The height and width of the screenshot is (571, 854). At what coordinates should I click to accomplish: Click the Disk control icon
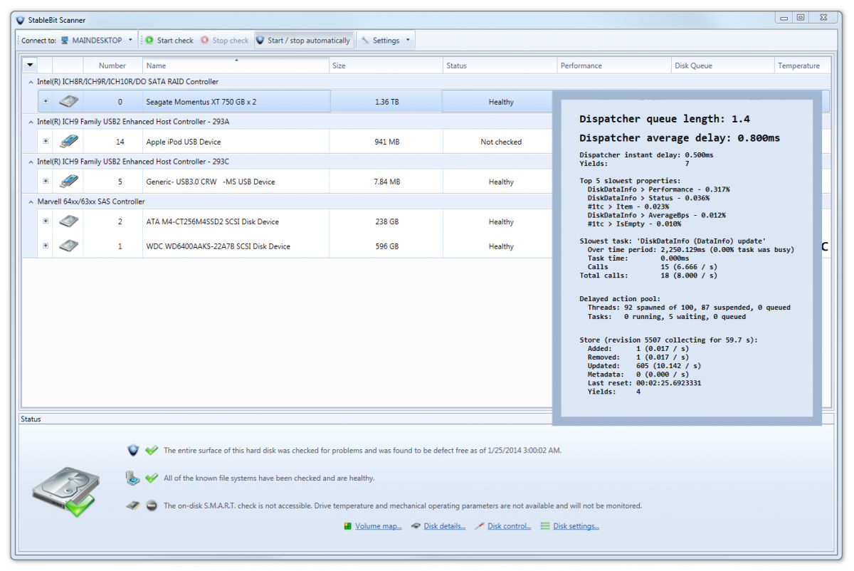pos(480,526)
